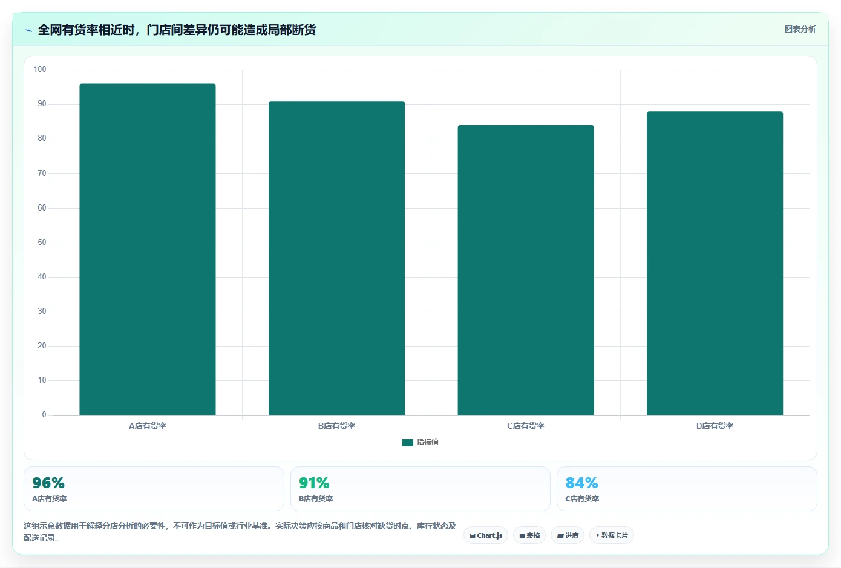The height and width of the screenshot is (568, 841).
Task: Click the 84% value text
Action: click(x=581, y=483)
